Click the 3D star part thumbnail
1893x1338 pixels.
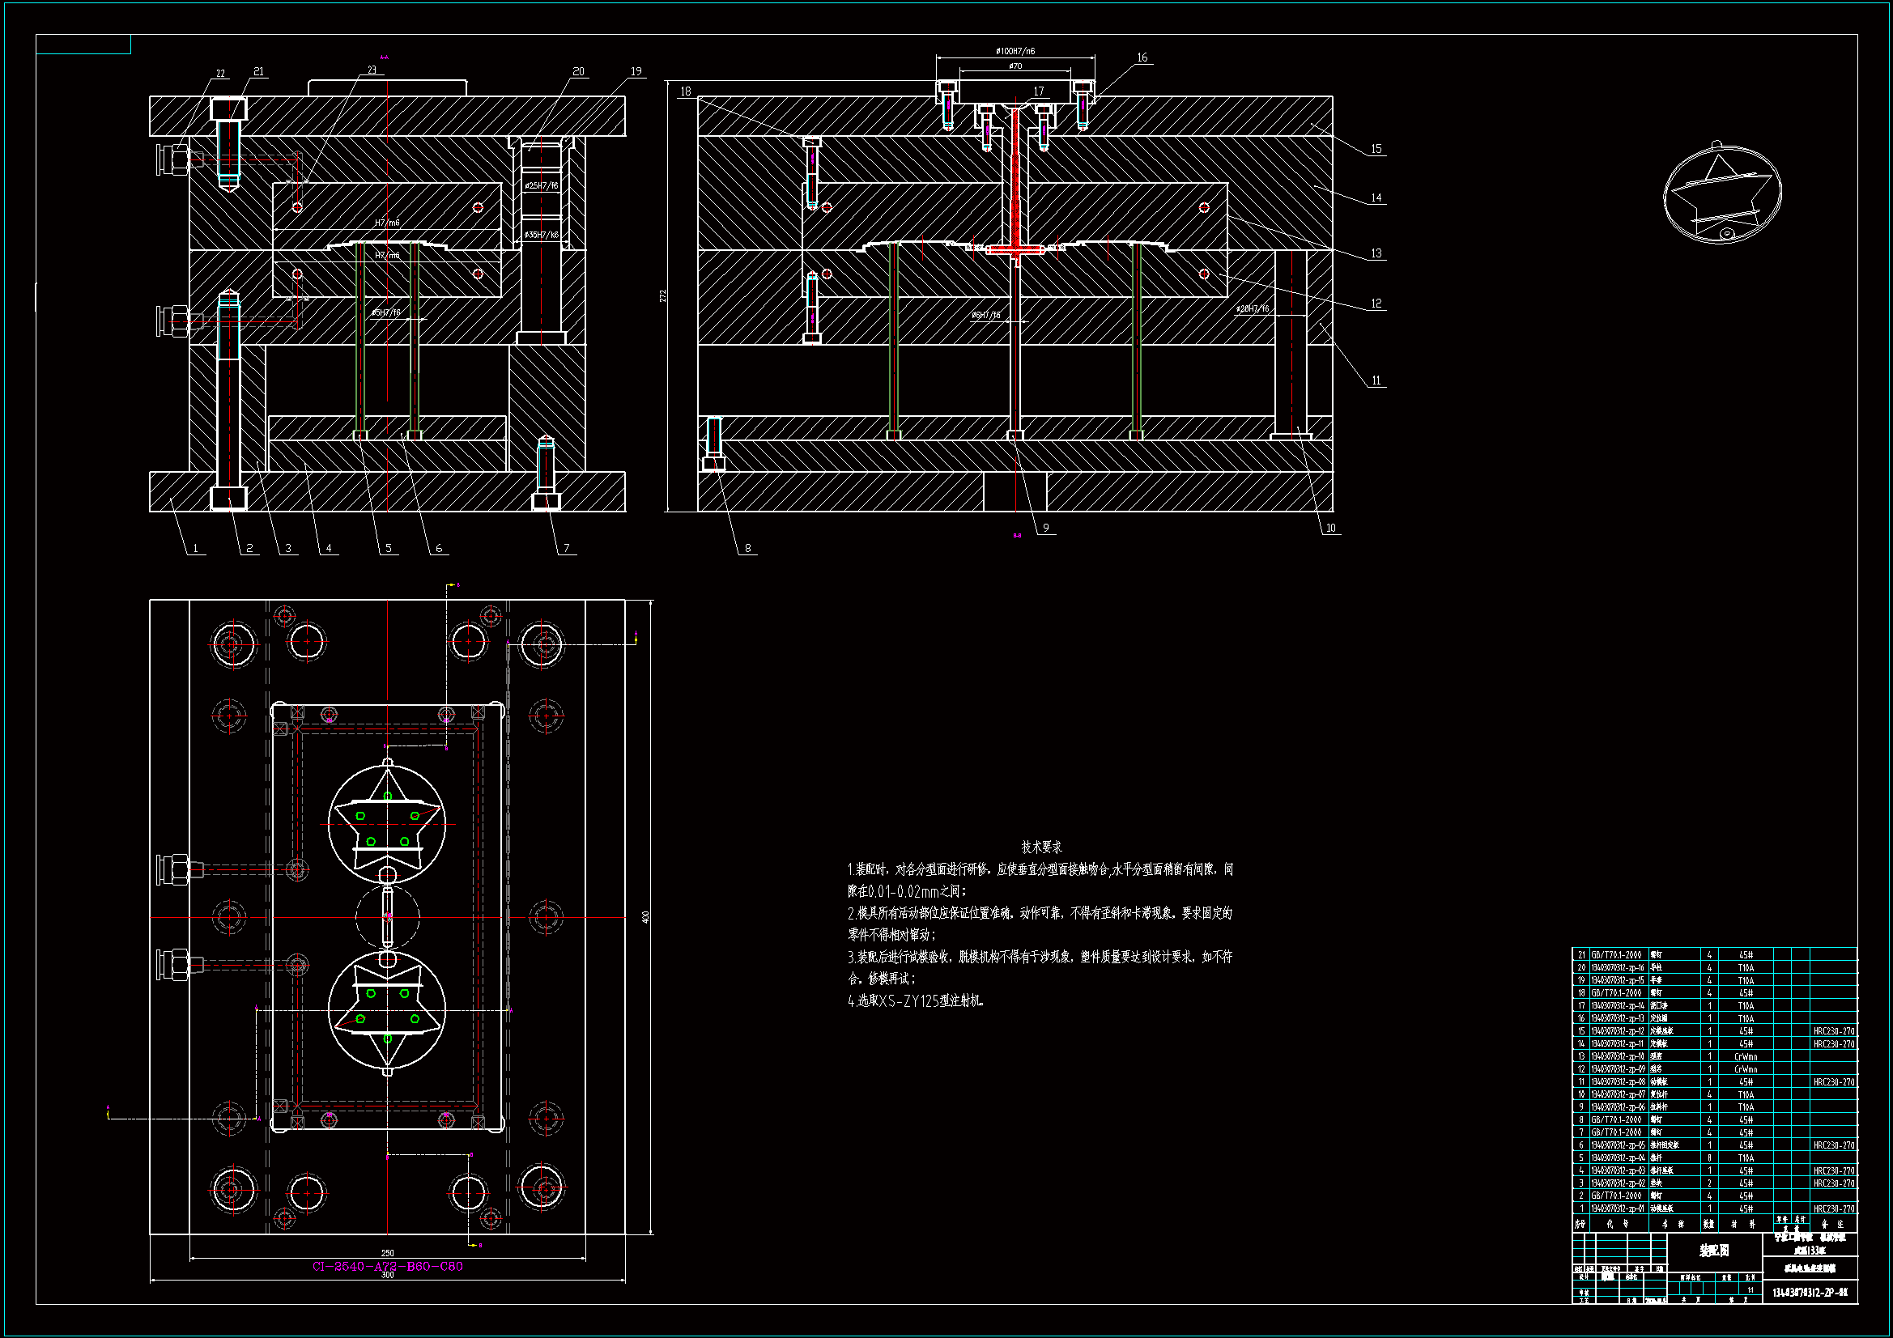click(1721, 195)
